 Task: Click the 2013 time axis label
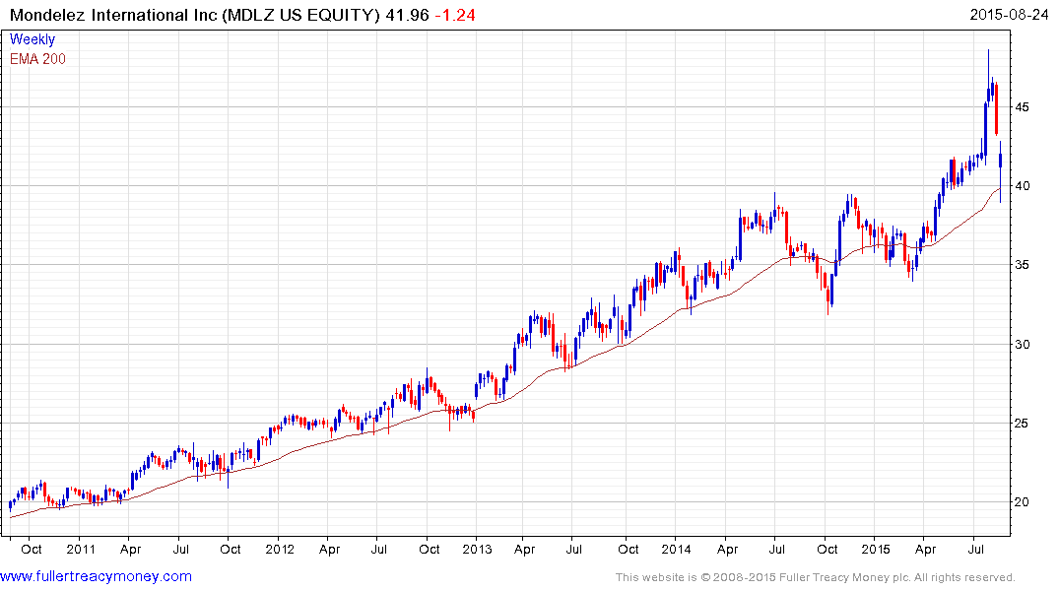(x=478, y=549)
